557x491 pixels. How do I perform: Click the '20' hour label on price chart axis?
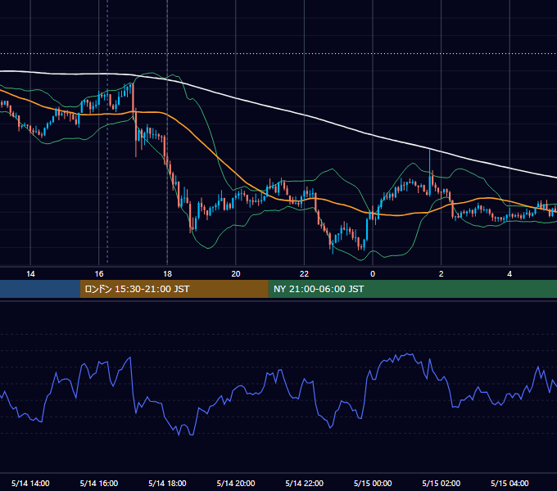pos(236,274)
